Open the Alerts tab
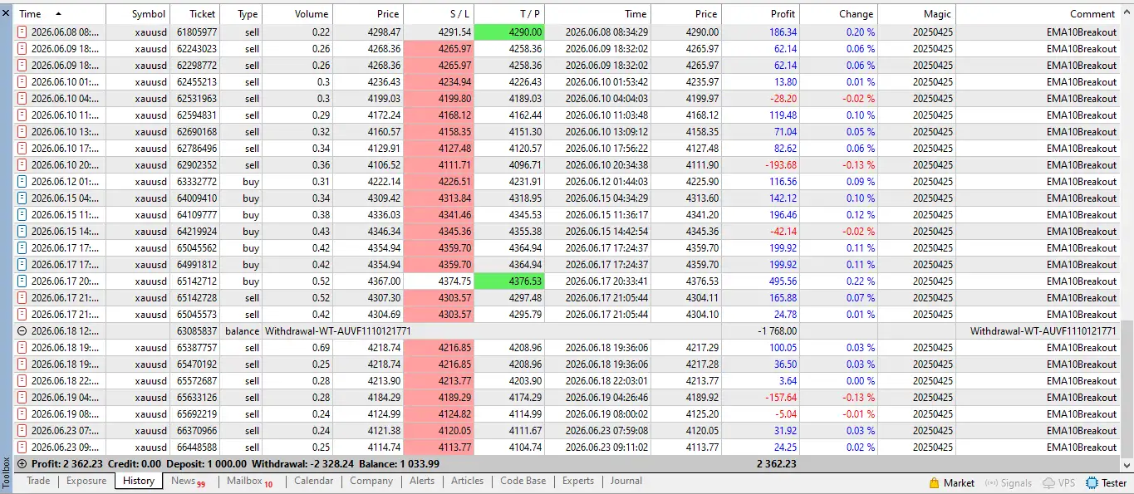The image size is (1134, 494). coord(421,481)
